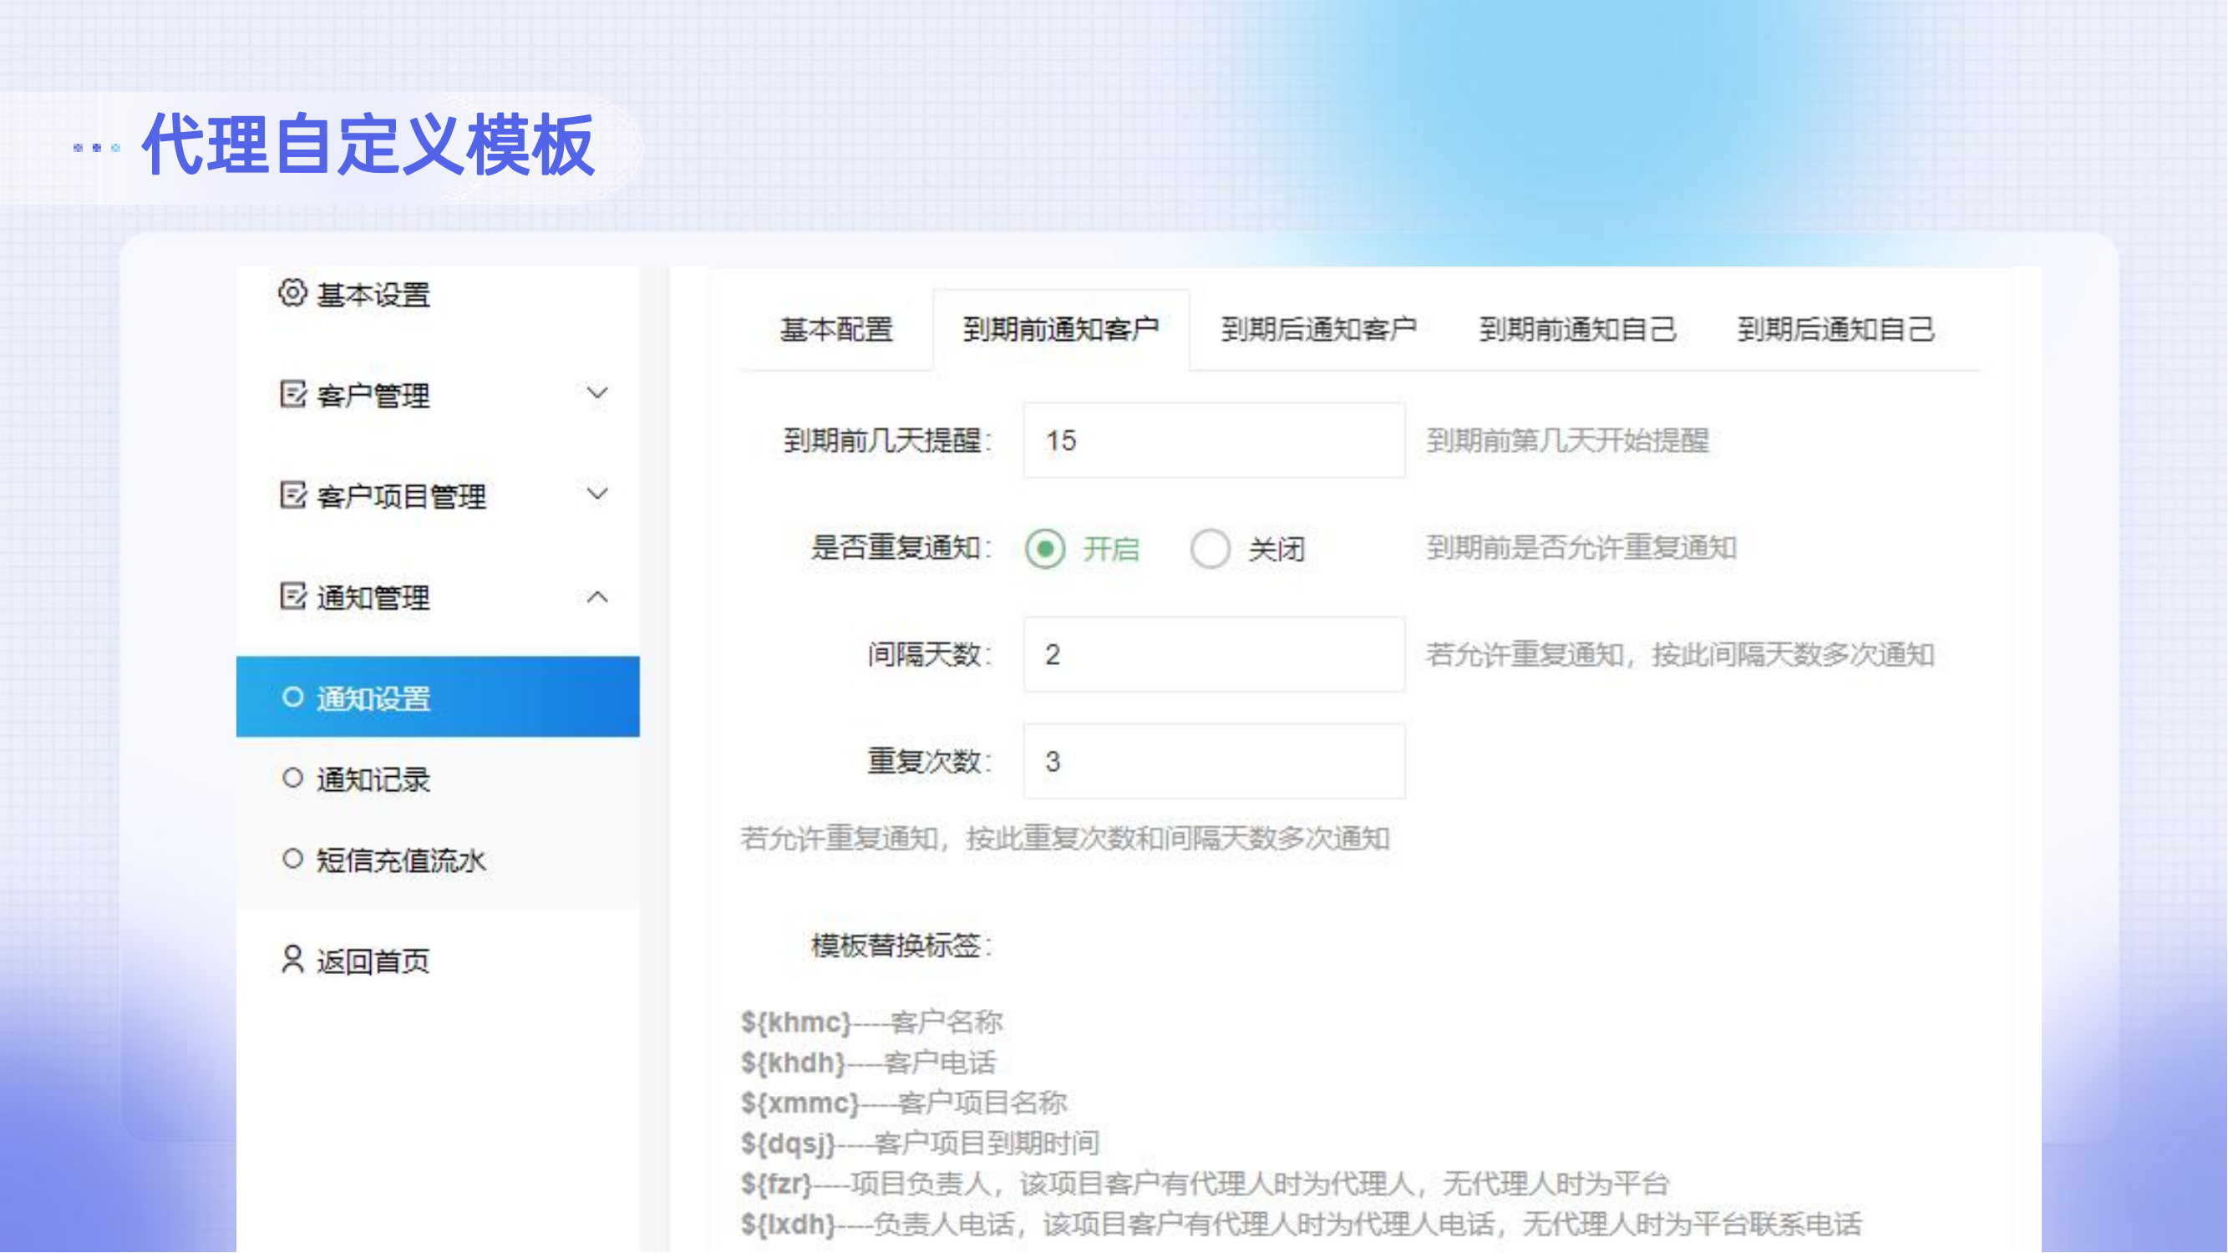Click the 通知管理 edit icon

point(292,596)
